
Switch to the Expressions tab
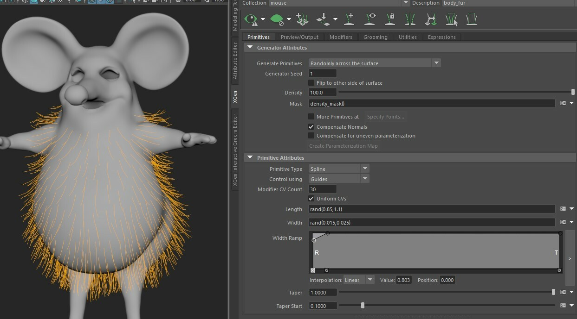click(x=441, y=37)
